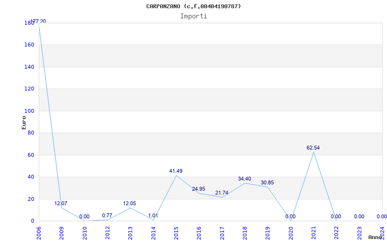Image resolution: width=387 pixels, height=242 pixels.
Task: Click the 180 value on Euro axis
Action: click(x=29, y=23)
